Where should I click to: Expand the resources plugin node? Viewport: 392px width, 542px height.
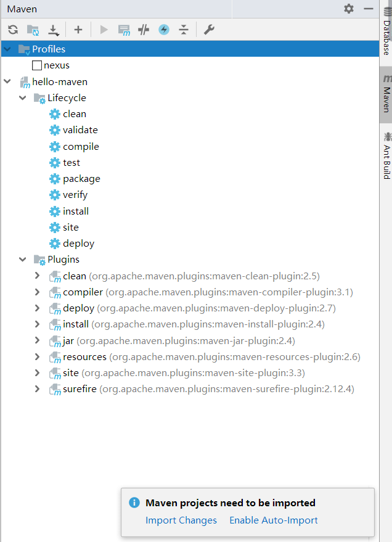[38, 356]
